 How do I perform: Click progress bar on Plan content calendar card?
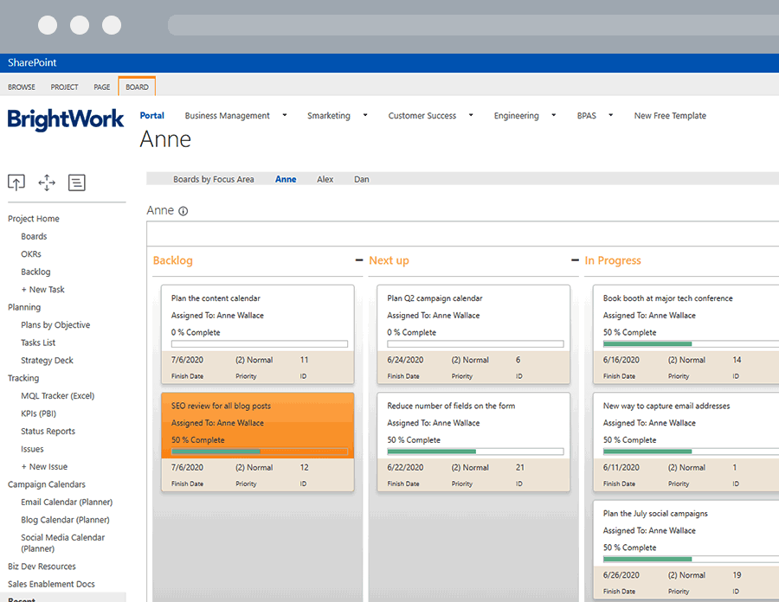(x=260, y=344)
